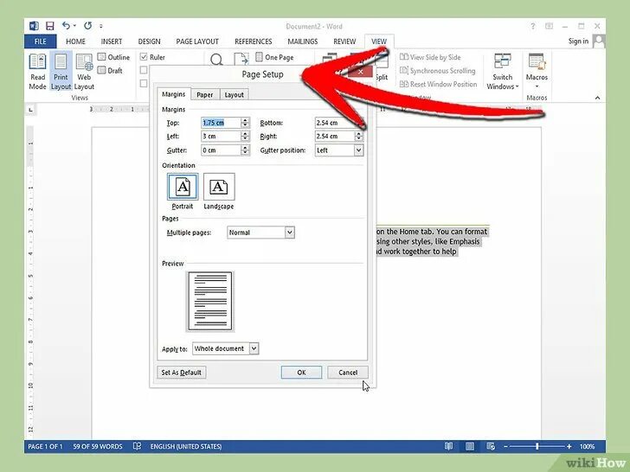The width and height of the screenshot is (630, 472).
Task: Open the HOME ribbon tab
Action: [75, 41]
